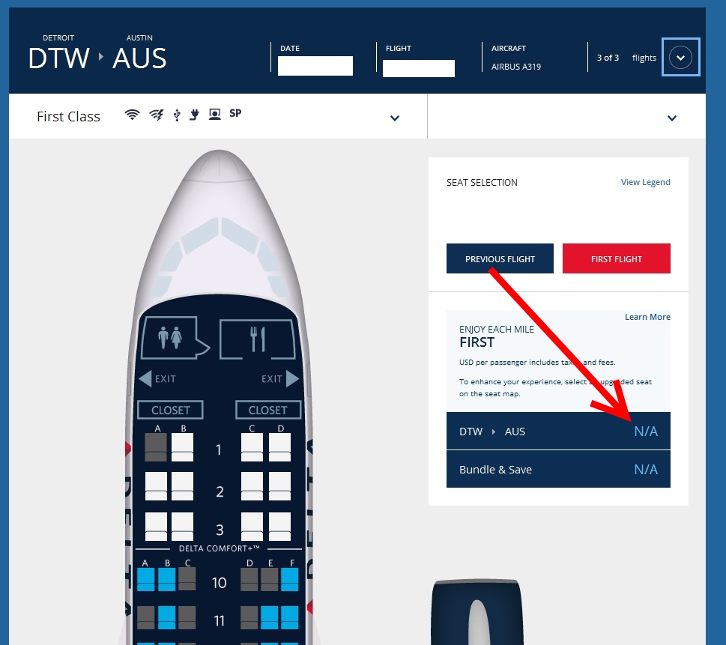Select First Class seat 2C

coord(252,486)
